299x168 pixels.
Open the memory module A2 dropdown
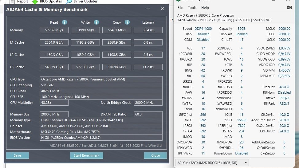212,163
